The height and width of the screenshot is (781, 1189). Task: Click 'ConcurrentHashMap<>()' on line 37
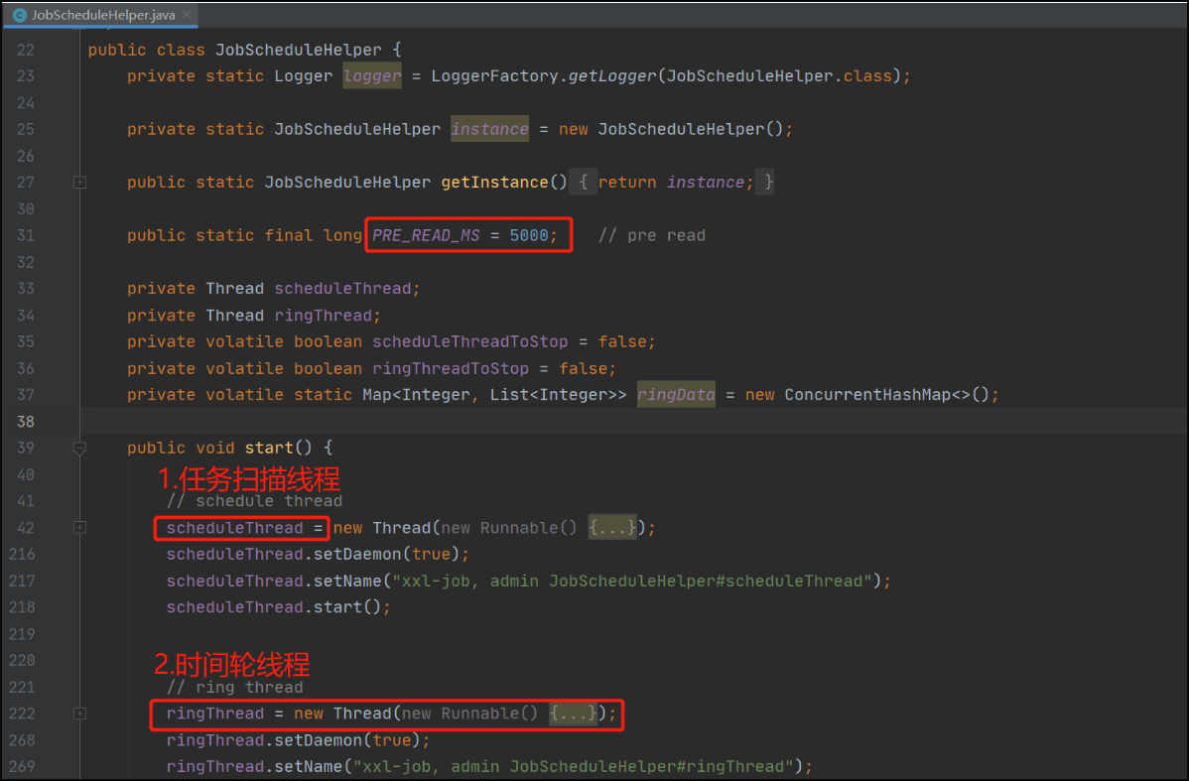click(x=886, y=395)
